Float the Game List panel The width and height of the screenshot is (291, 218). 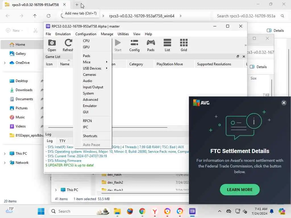pyautogui.click(x=238, y=56)
